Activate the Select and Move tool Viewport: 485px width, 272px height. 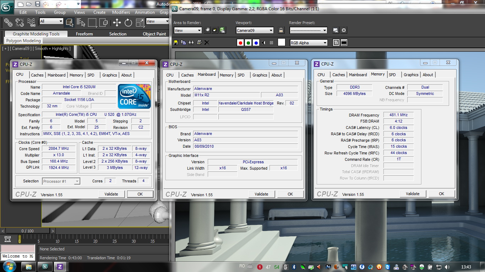point(117,23)
